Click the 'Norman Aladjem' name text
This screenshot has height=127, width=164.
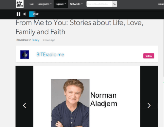pos(103,99)
